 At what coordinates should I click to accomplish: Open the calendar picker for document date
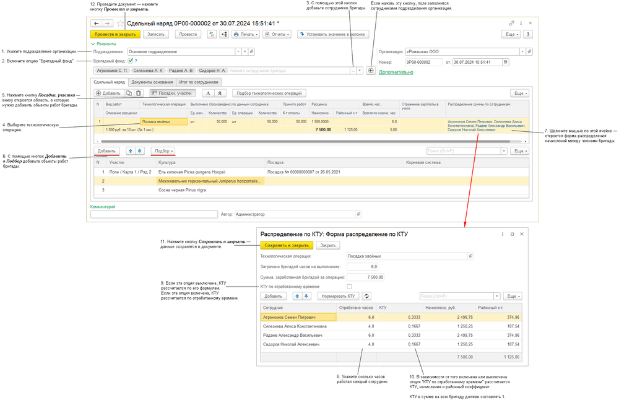point(506,62)
